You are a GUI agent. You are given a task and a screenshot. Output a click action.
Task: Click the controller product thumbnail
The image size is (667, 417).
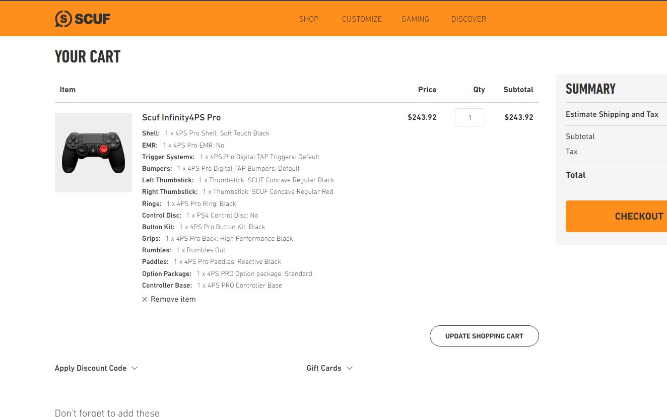pyautogui.click(x=93, y=153)
